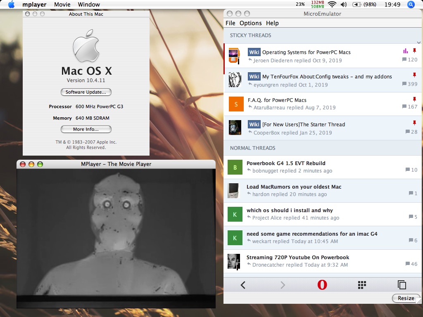Open Powerbook G4 1.5 EVT Rebuild thread
This screenshot has width=423, height=317.
[x=286, y=163]
